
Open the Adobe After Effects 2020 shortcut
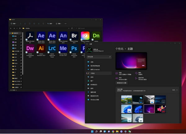pyautogui.click(x=41, y=37)
